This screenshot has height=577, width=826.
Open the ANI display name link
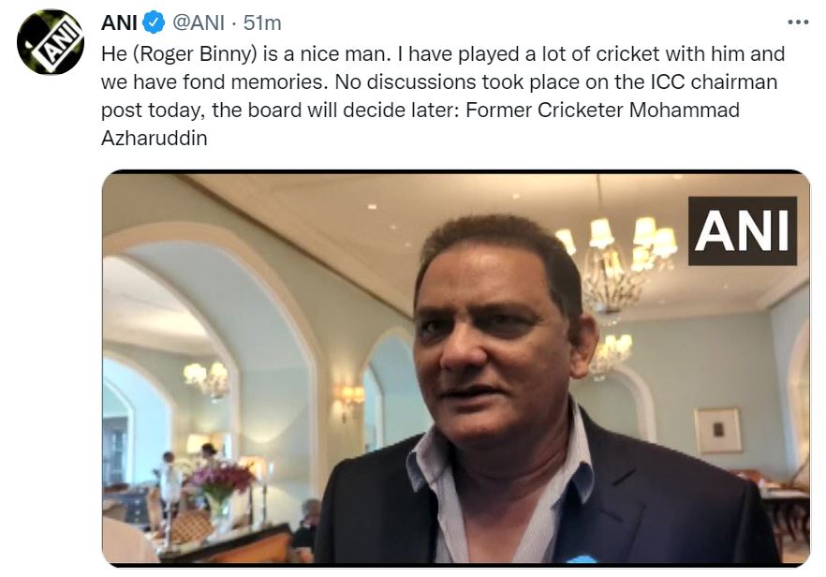(119, 22)
